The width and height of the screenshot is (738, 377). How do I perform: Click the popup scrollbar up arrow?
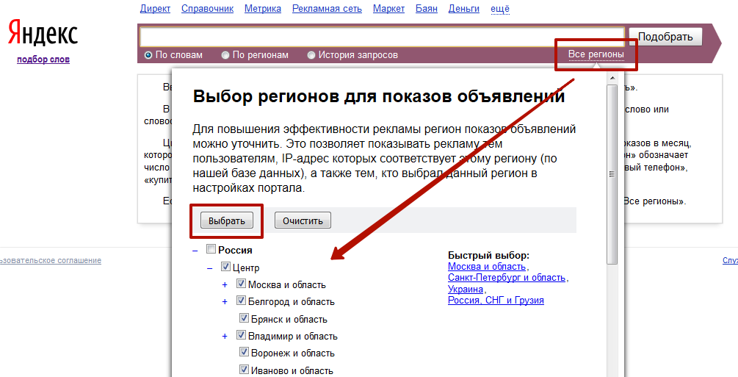click(x=612, y=78)
